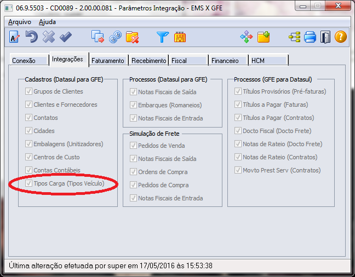Select the Integrações tab
Screen dimensions: 355x277
point(69,59)
